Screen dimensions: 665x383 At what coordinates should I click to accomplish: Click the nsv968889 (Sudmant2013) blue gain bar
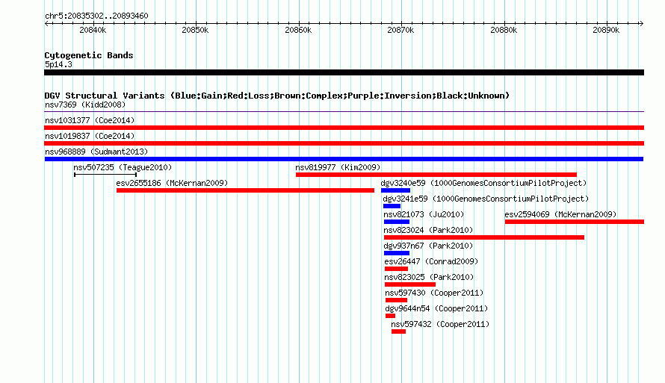click(344, 159)
